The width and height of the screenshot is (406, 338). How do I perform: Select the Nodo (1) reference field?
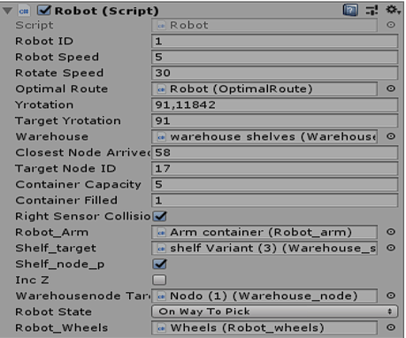(x=264, y=296)
